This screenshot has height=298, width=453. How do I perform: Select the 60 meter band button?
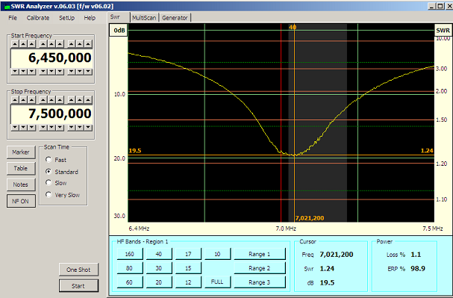pos(130,282)
